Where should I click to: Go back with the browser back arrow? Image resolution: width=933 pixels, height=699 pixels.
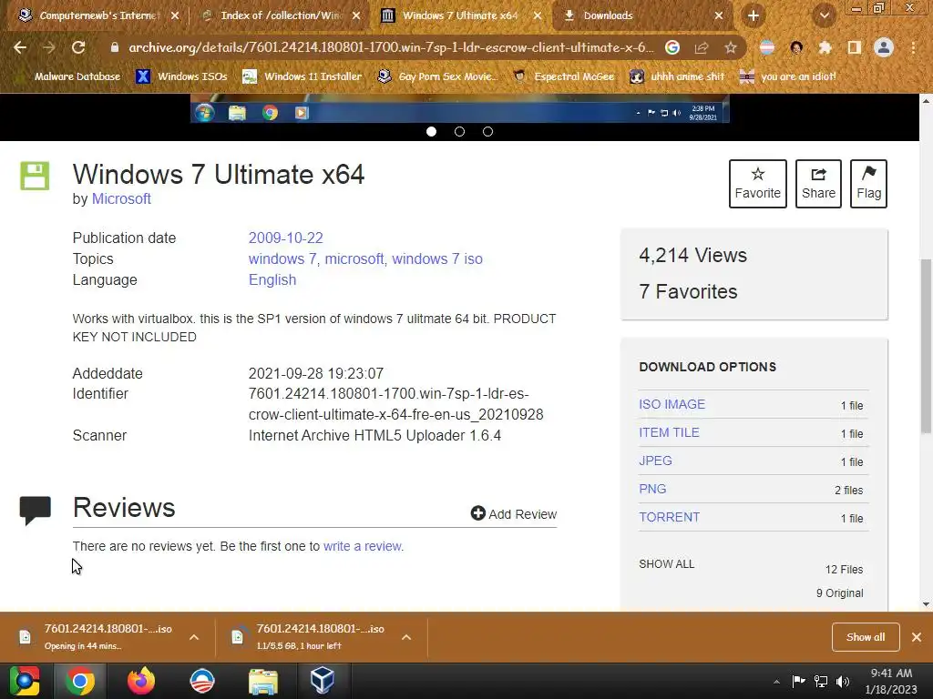[x=20, y=47]
